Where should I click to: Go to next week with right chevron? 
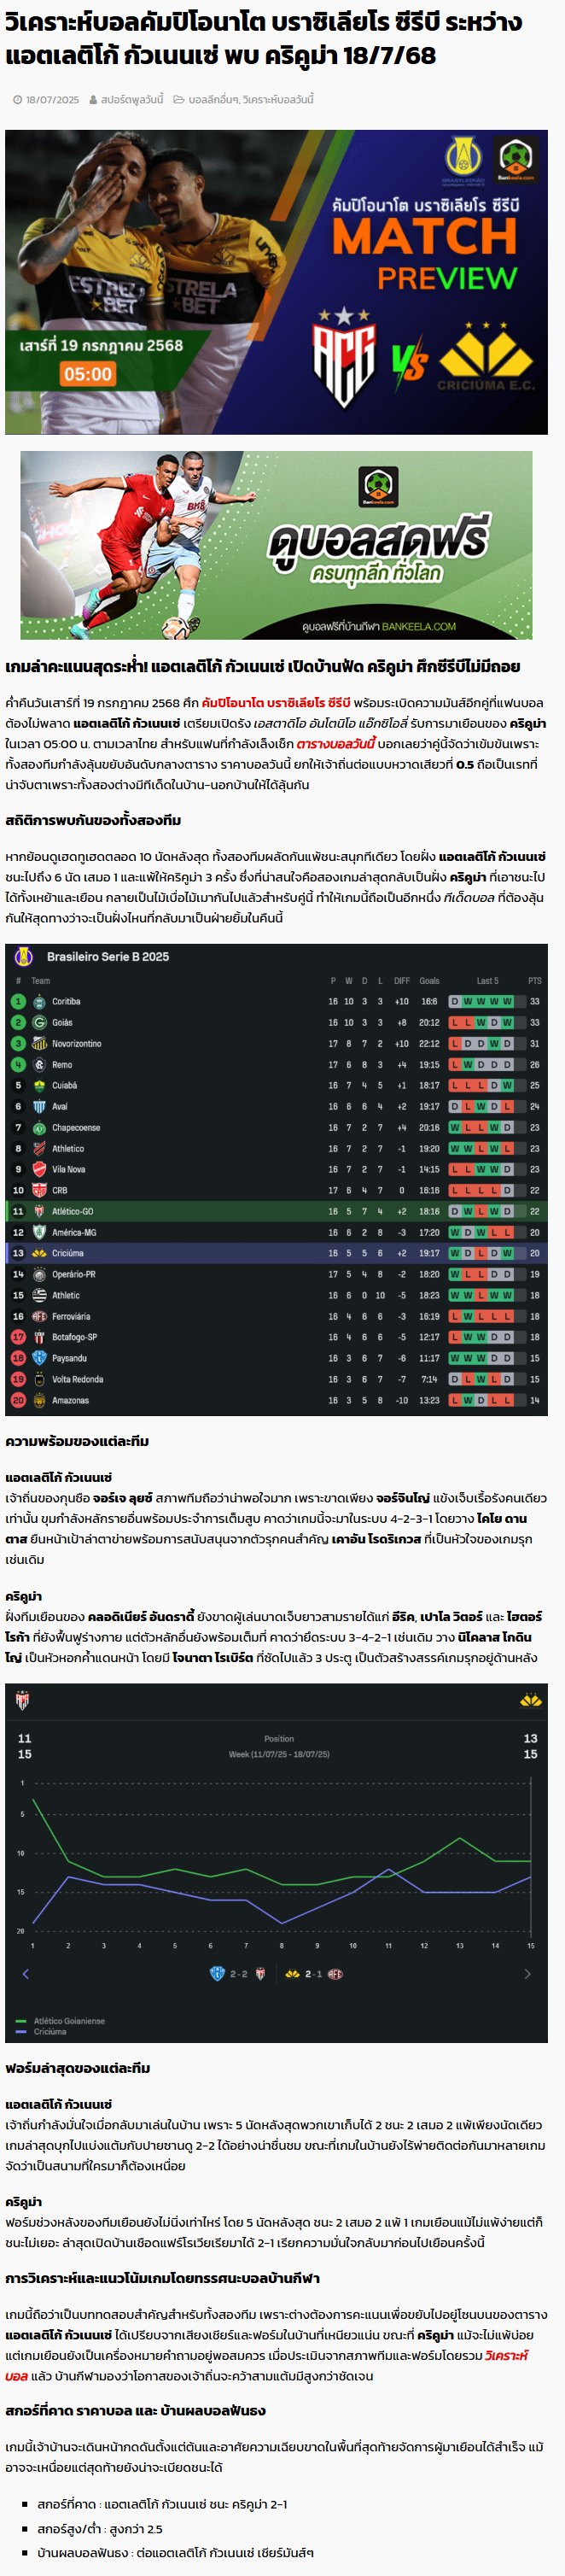(x=527, y=1974)
